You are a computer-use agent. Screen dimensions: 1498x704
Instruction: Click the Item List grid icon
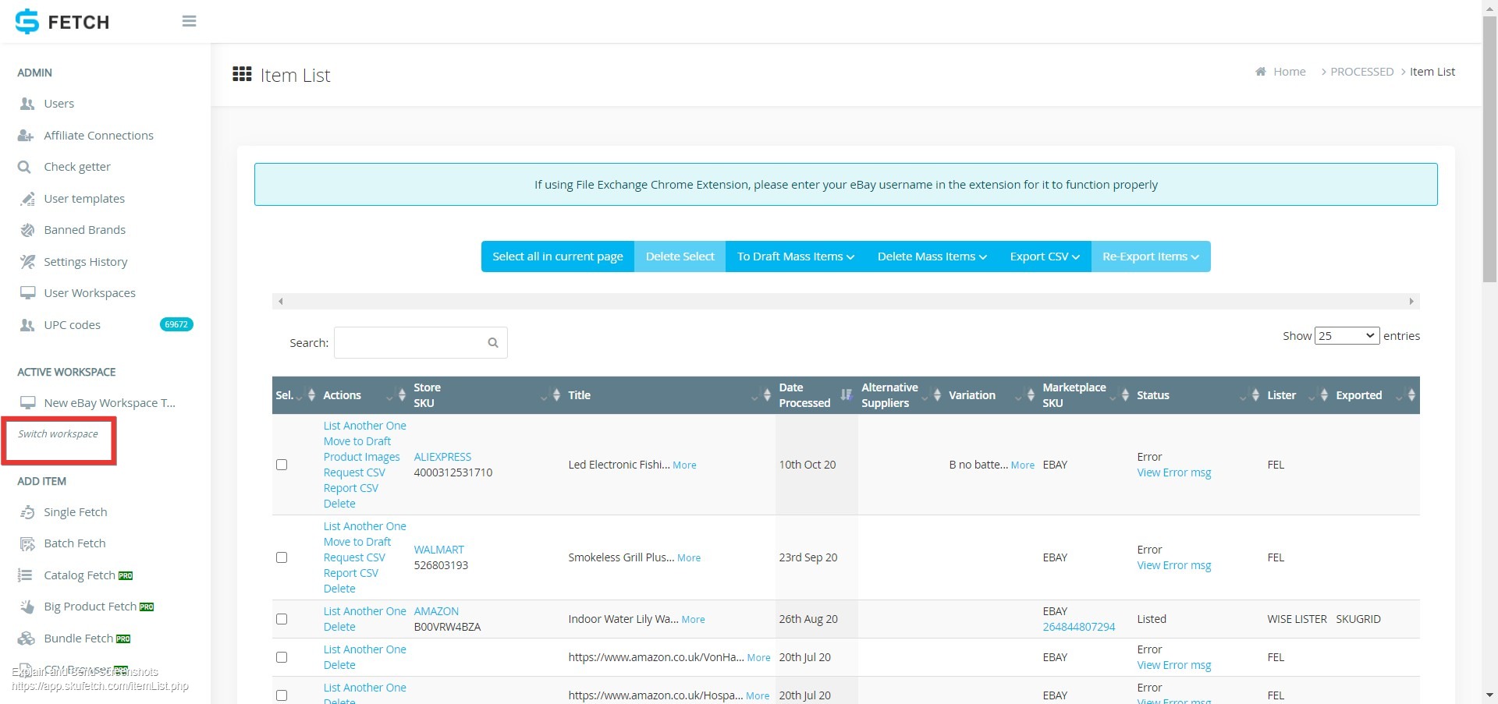(x=242, y=74)
